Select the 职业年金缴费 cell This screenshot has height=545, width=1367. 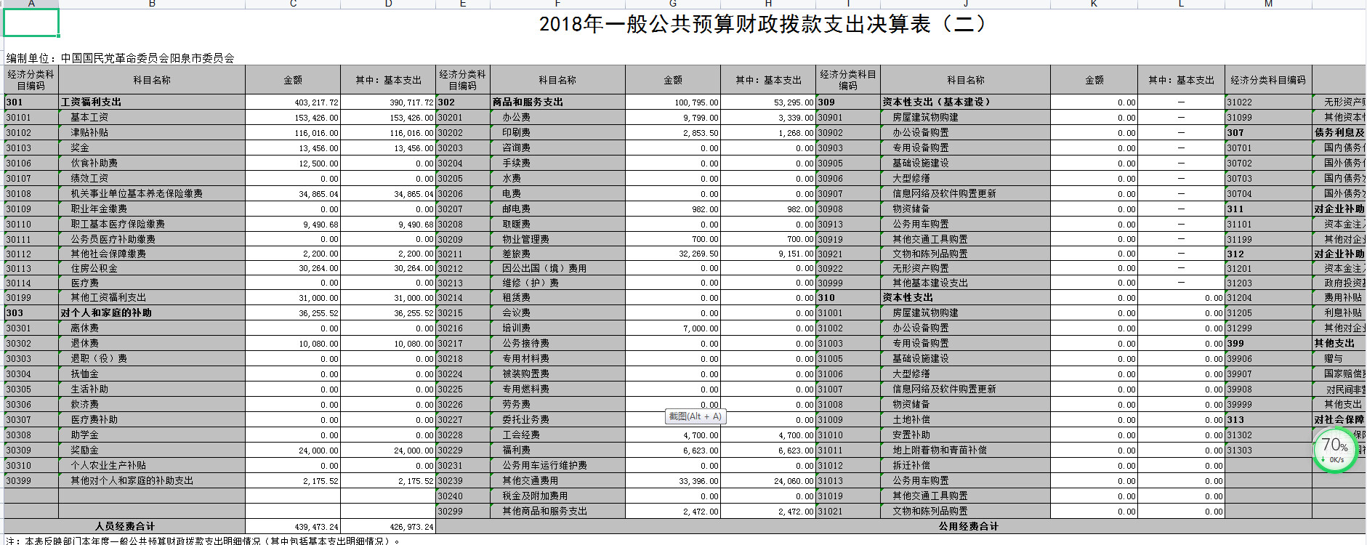[152, 209]
